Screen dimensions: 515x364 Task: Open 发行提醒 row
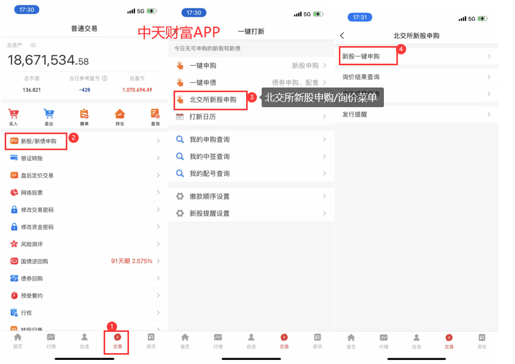coord(417,114)
